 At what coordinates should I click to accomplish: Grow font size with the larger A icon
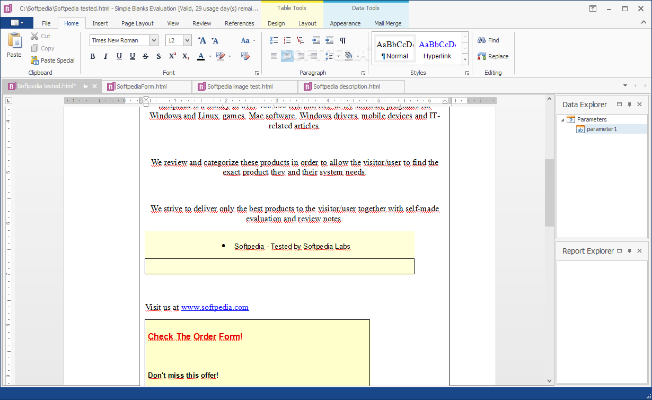tap(202, 40)
